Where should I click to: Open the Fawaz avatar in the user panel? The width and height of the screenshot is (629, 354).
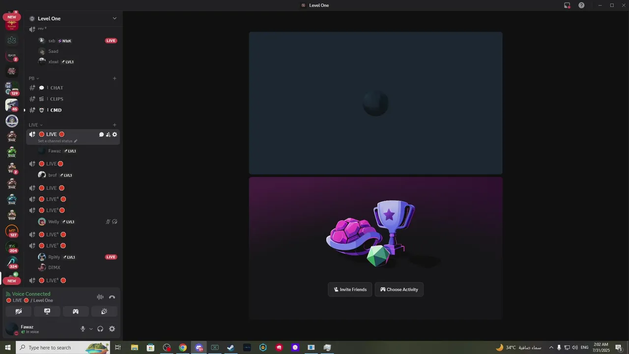pos(12,329)
